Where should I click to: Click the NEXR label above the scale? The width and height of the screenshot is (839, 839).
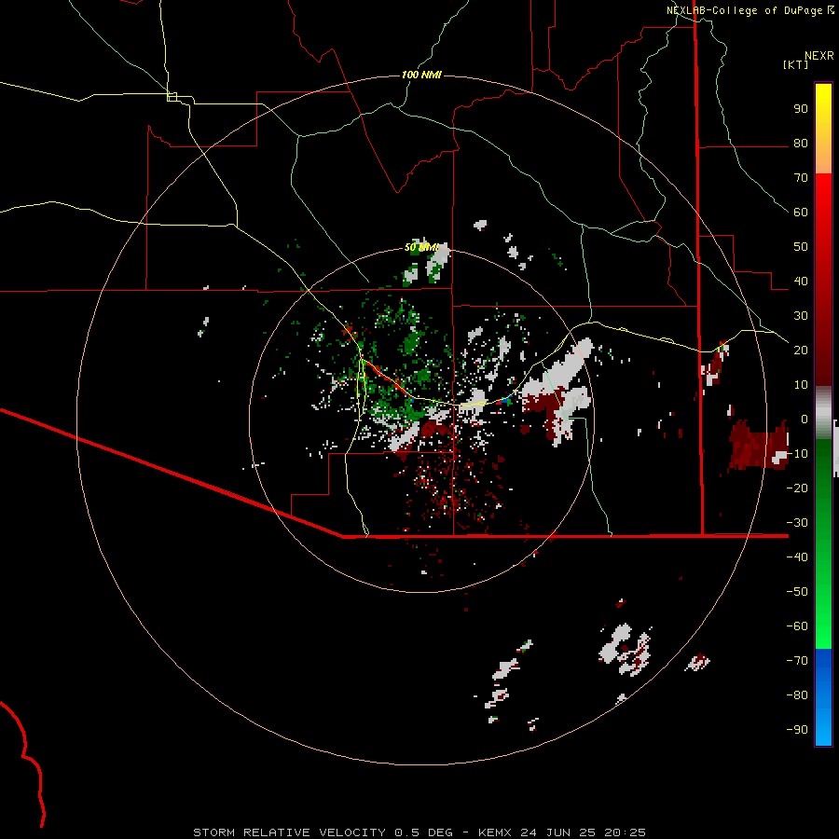(x=819, y=56)
